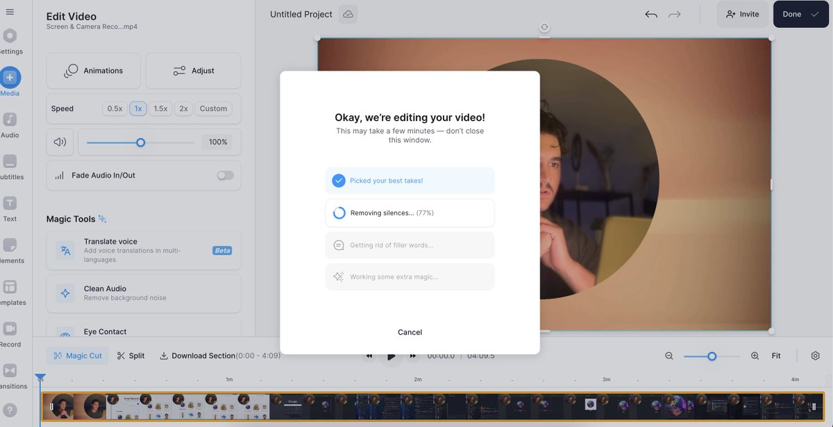This screenshot has width=833, height=427.
Task: Undo the last action
Action: (650, 14)
